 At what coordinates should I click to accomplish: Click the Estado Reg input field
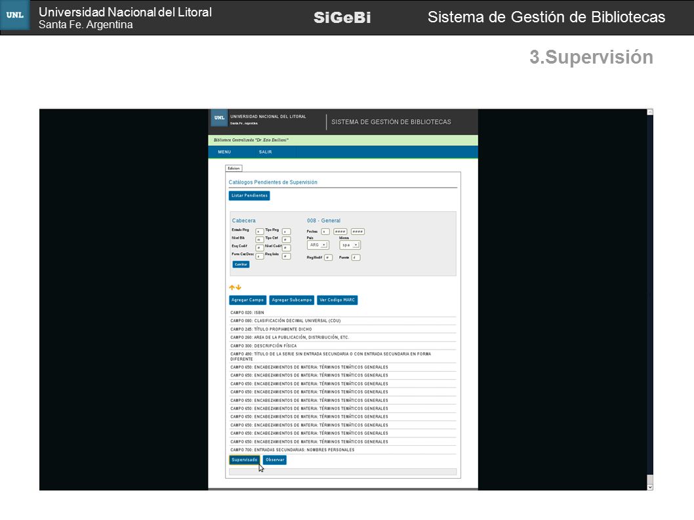coord(260,231)
